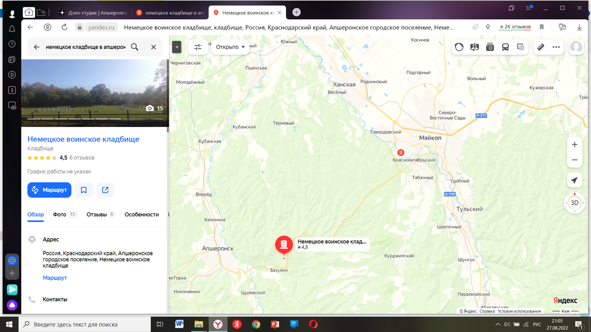
Task: Toggle the traffic layer circle icon
Action: tap(459, 47)
